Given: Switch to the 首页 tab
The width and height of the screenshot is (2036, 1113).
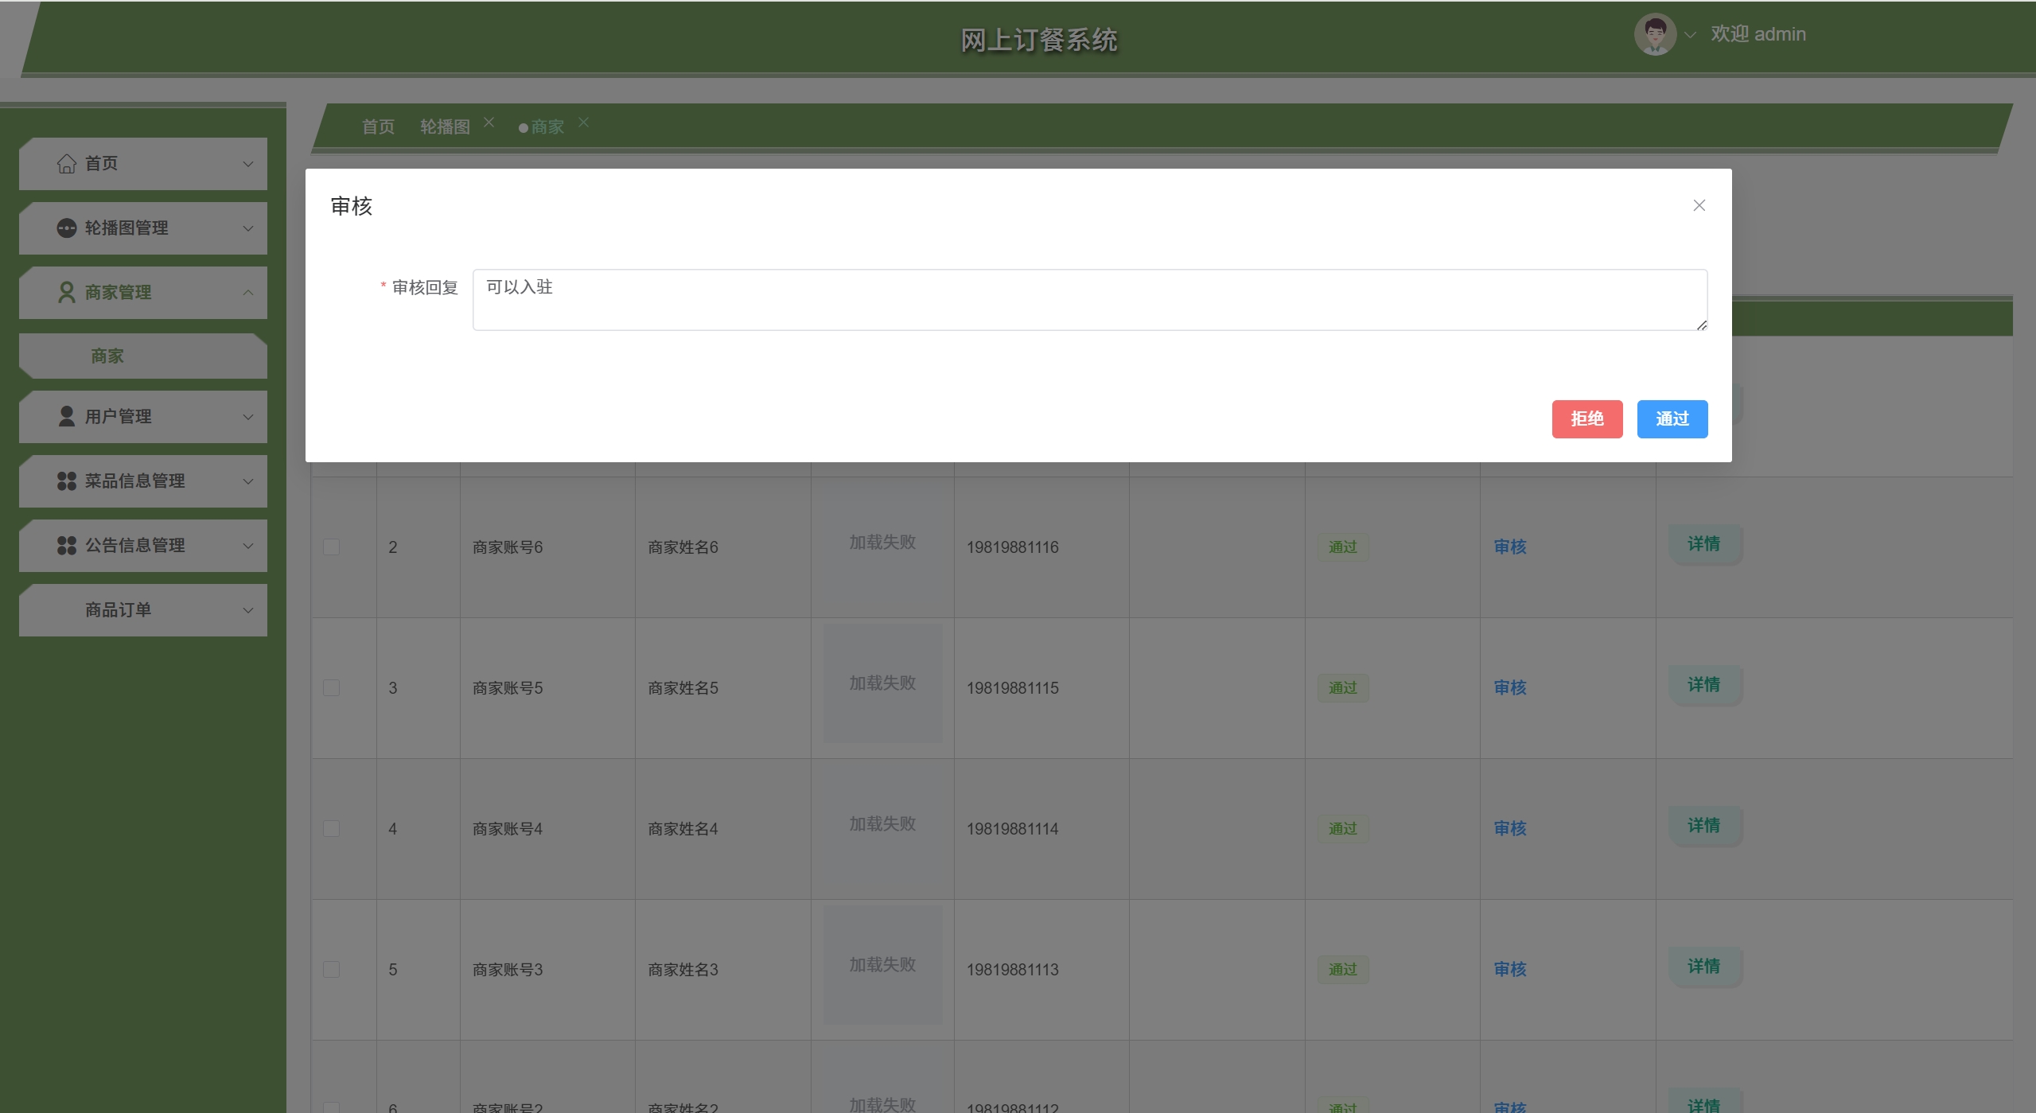Looking at the screenshot, I should (x=378, y=127).
